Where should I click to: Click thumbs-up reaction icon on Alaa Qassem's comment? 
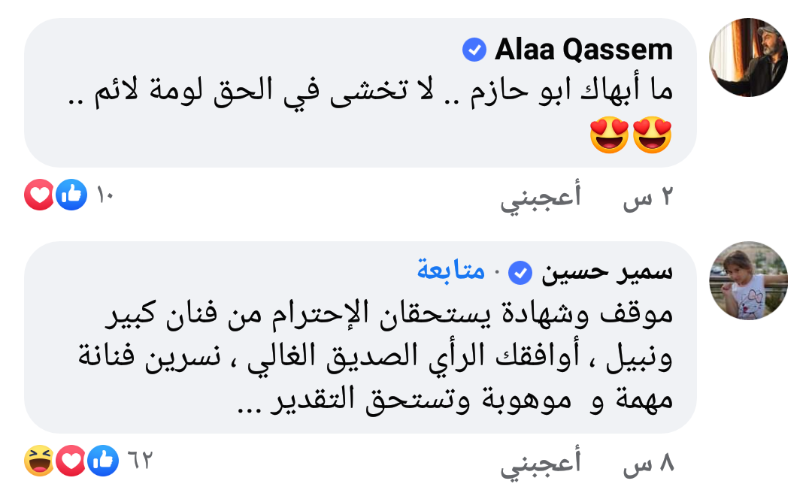71,195
